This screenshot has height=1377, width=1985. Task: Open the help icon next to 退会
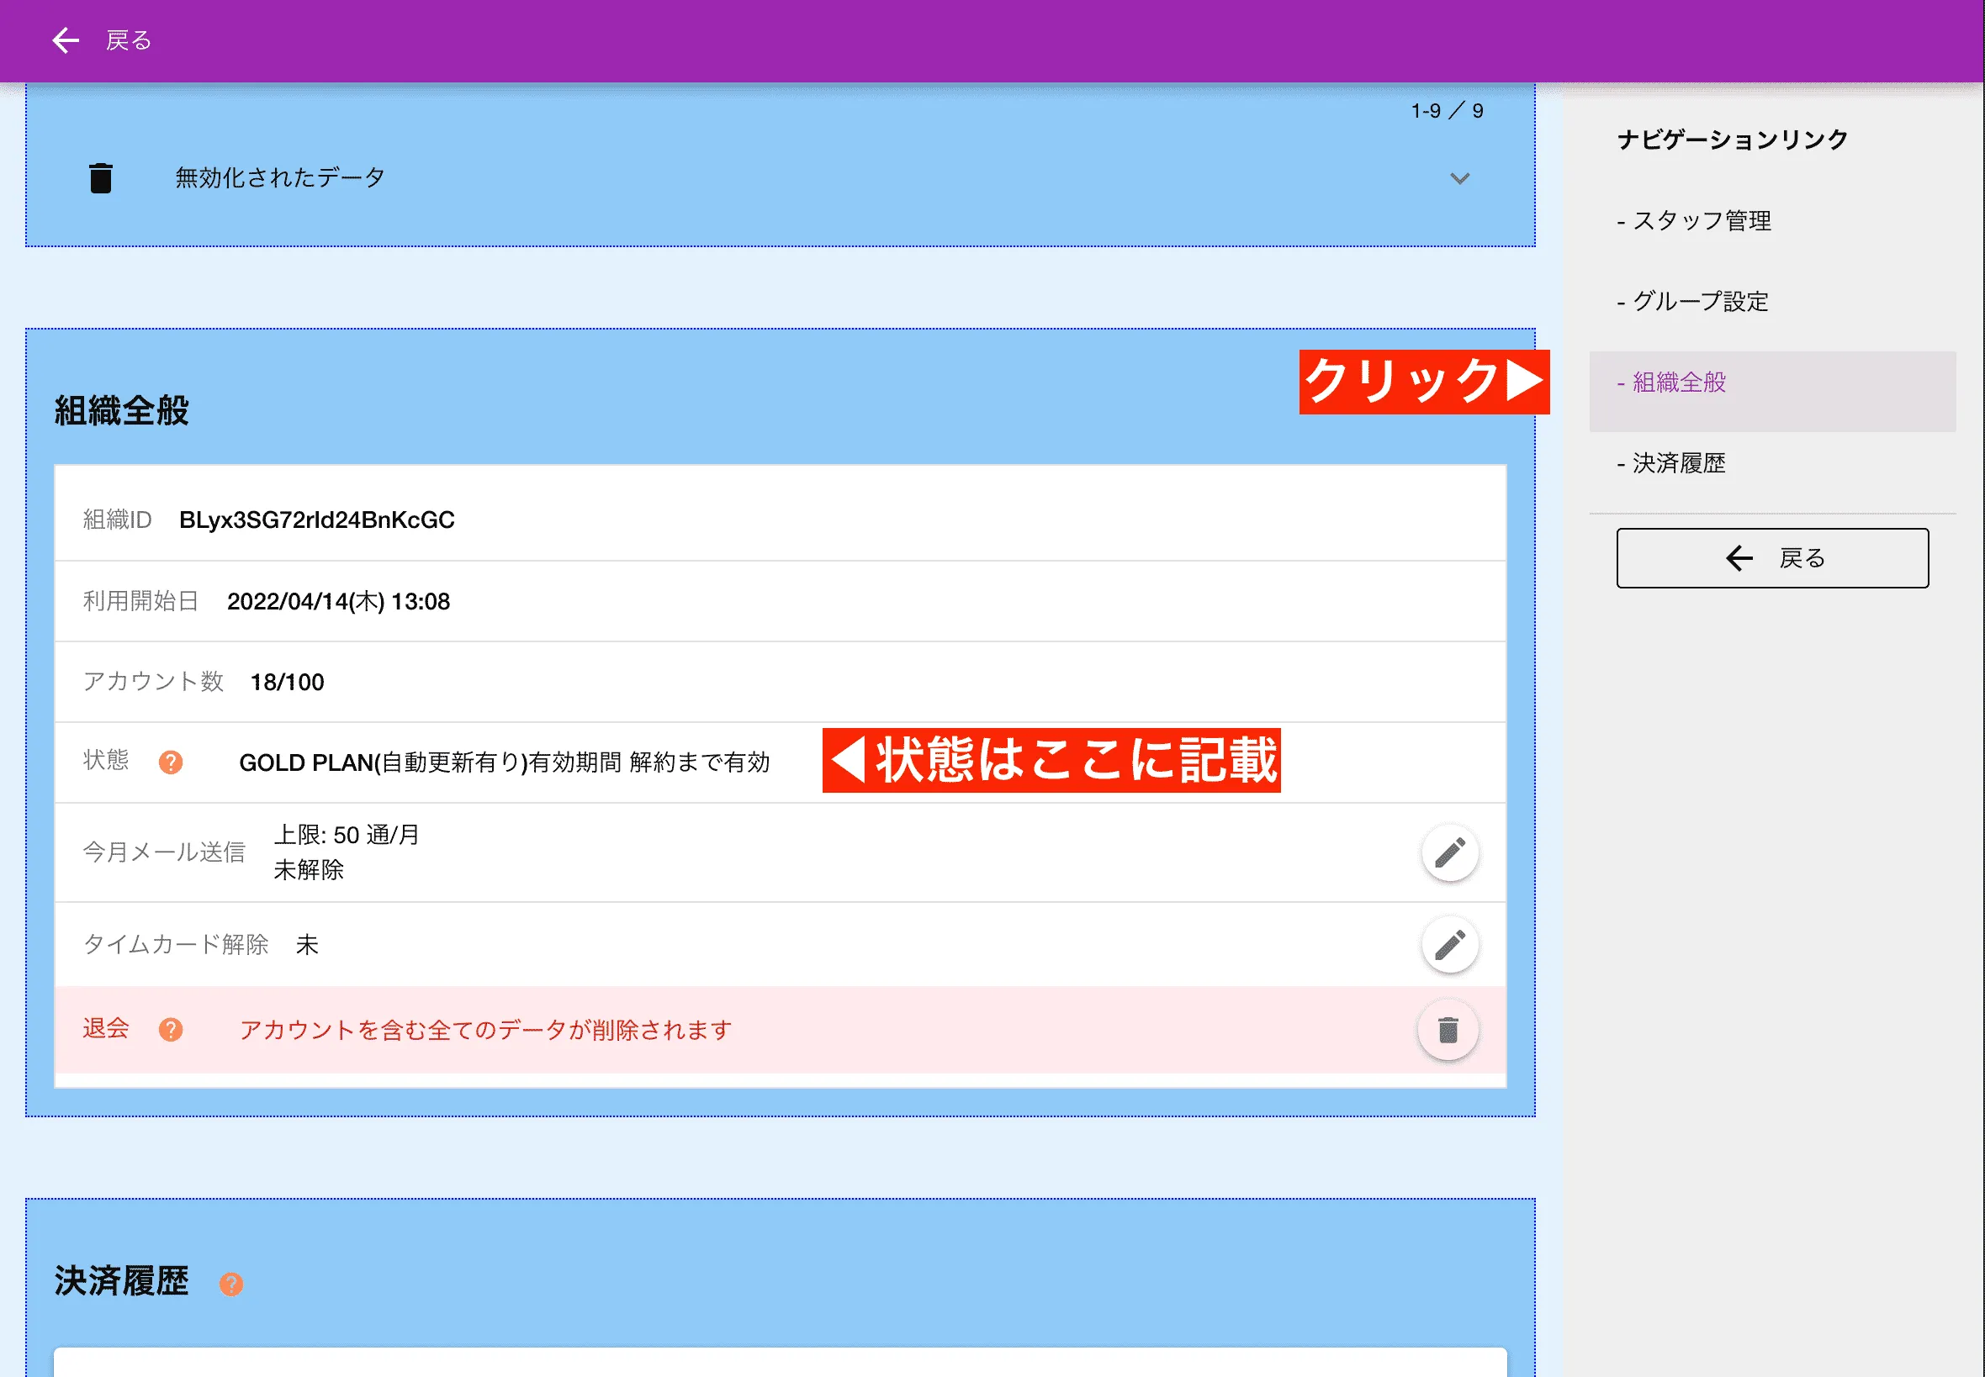pos(170,1029)
